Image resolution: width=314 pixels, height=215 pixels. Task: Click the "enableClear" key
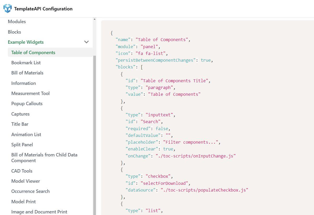[x=142, y=149]
